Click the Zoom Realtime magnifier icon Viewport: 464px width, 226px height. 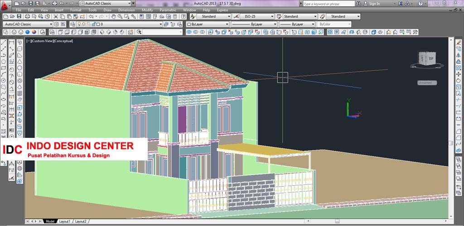point(120,17)
